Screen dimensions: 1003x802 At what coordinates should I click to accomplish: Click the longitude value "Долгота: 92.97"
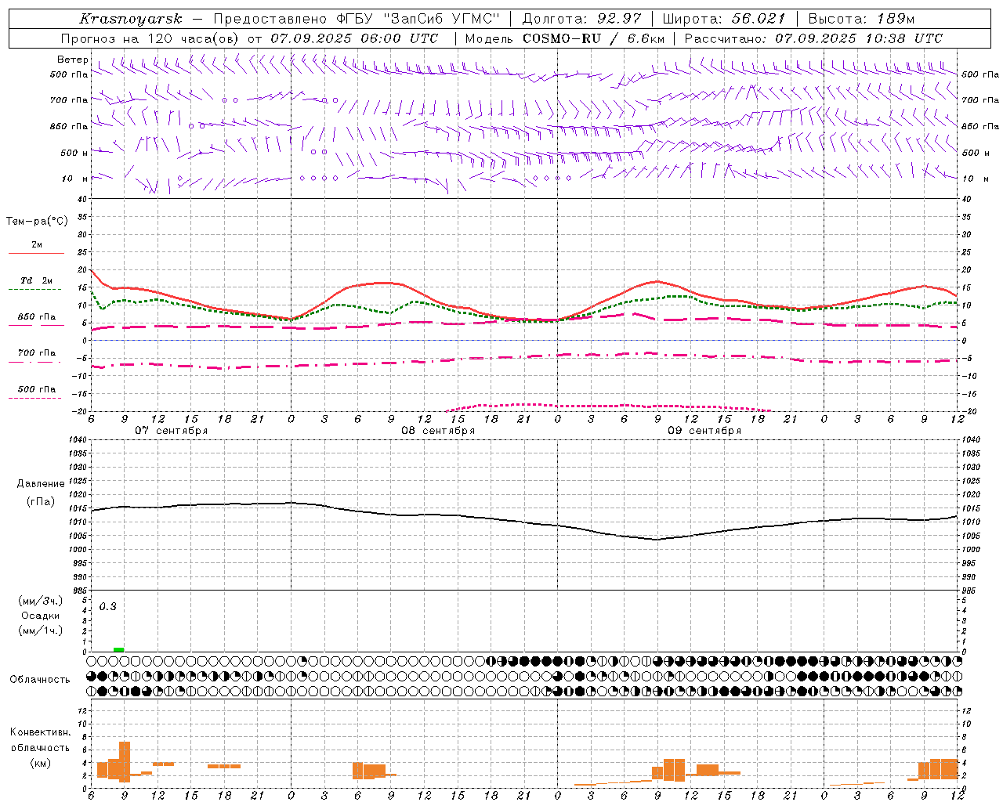pyautogui.click(x=581, y=19)
